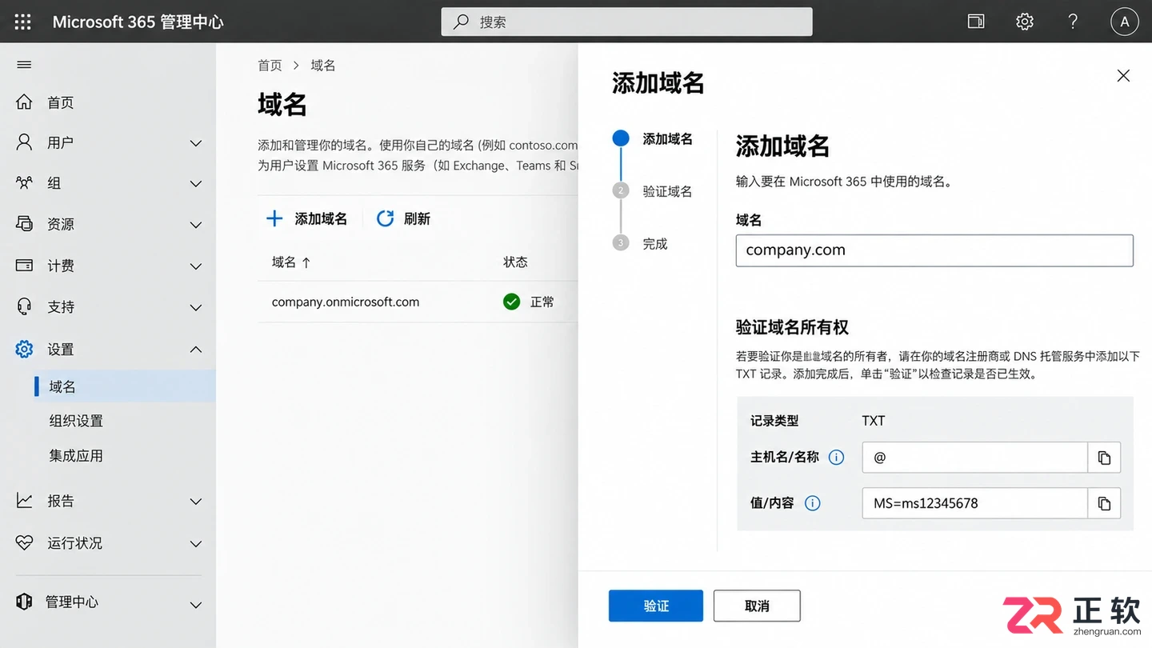Click the 验证域名 step

coord(667,191)
